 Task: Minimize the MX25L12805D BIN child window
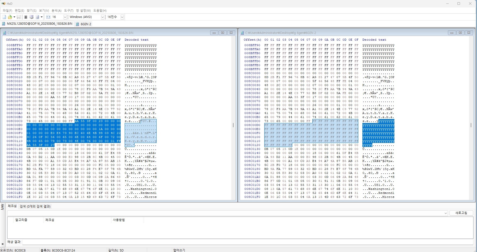[214, 33]
